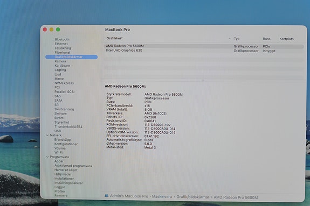This screenshot has height=206, width=310.
Task: Select SATA in the sidebar
Action: coord(58,101)
